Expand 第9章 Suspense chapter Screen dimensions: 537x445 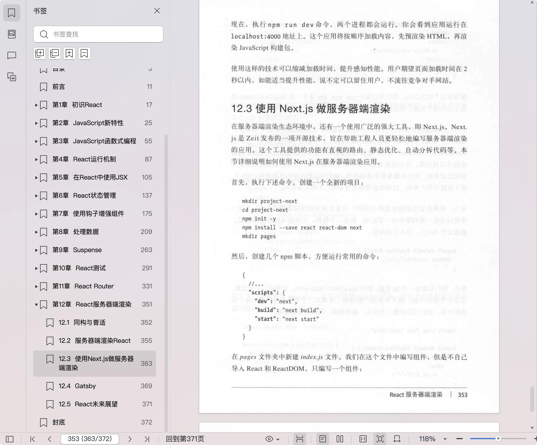(36, 250)
